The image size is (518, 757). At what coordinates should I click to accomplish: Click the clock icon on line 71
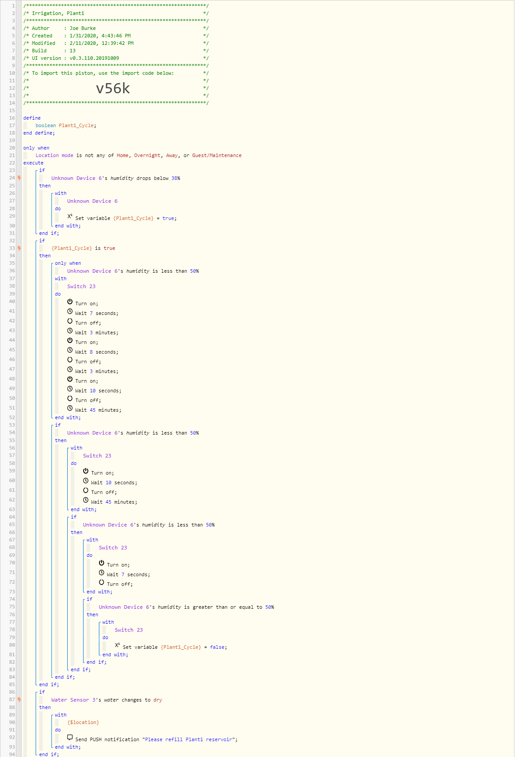pos(102,573)
